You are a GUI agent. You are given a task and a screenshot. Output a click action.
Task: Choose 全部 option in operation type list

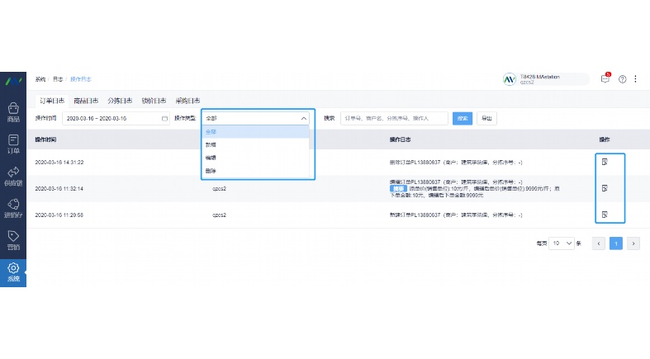256,132
